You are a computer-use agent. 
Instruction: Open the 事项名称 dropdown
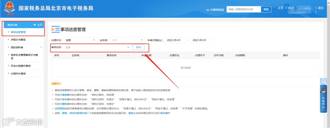[x=97, y=47]
